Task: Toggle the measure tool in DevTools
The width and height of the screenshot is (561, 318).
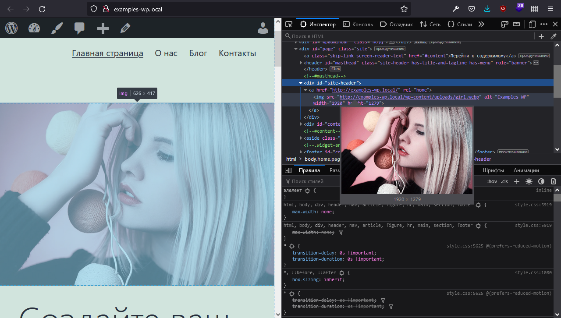Action: point(516,24)
